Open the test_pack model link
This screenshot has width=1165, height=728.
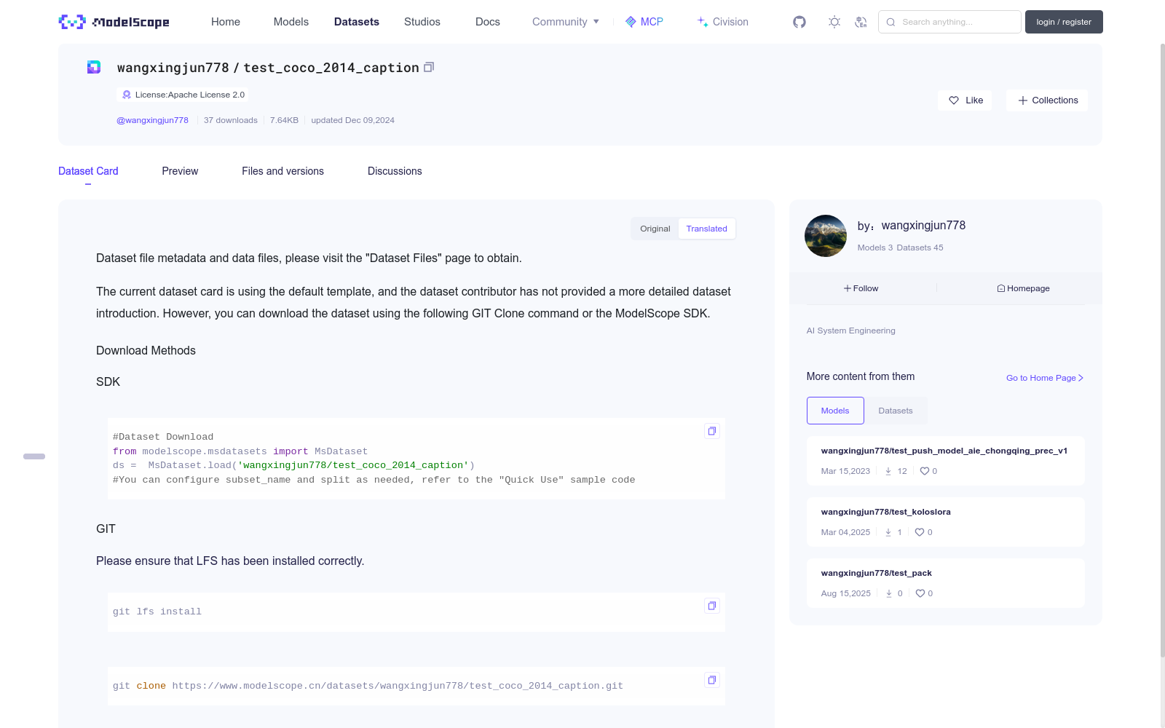(877, 573)
